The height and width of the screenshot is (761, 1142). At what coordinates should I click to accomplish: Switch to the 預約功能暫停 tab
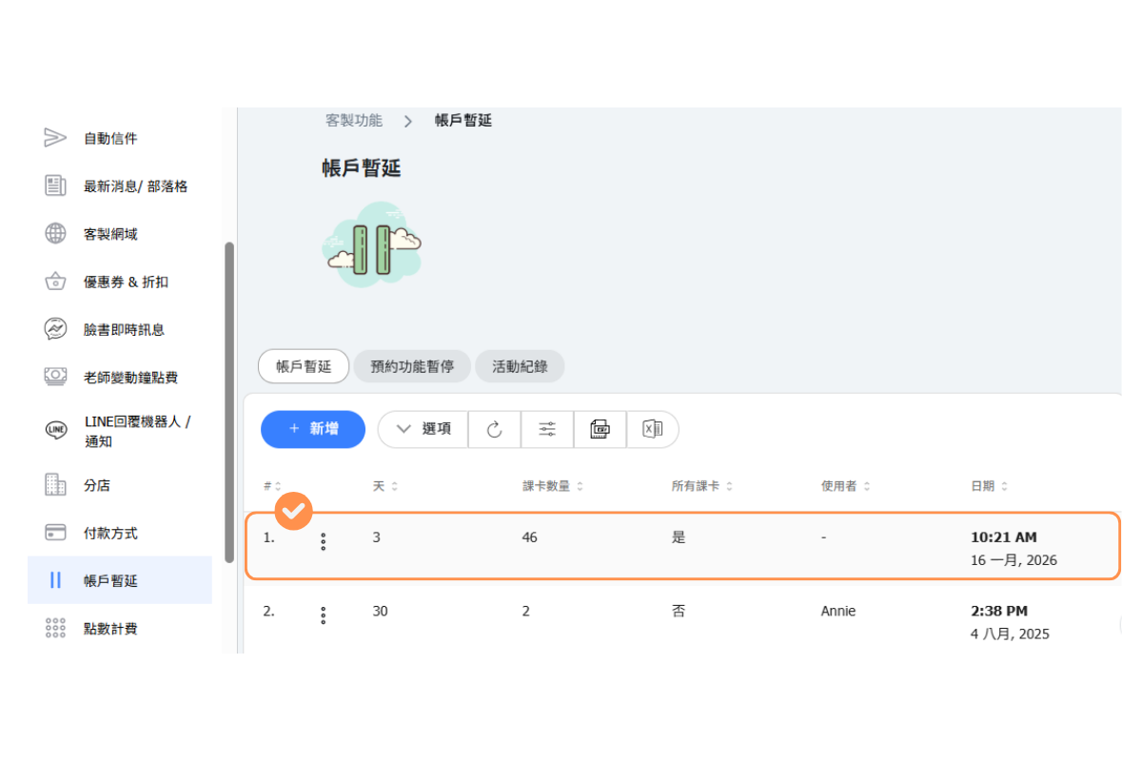(x=412, y=366)
